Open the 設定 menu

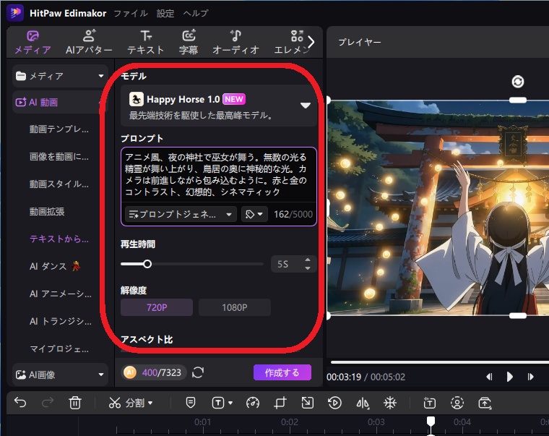point(165,13)
